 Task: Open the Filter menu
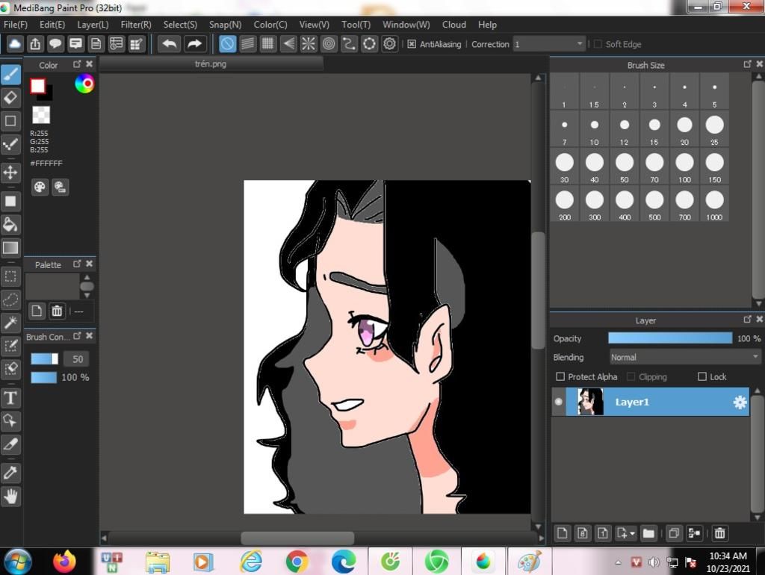coord(136,25)
